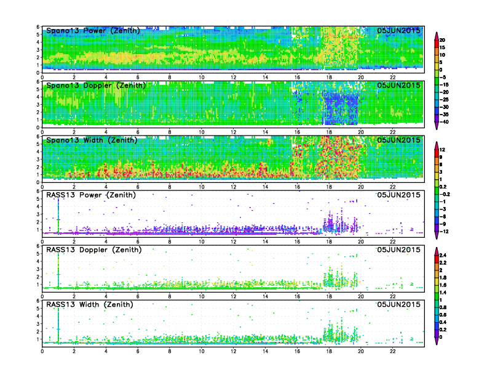Click hour tick 12 below the Spano13 Width panel

point(233,187)
